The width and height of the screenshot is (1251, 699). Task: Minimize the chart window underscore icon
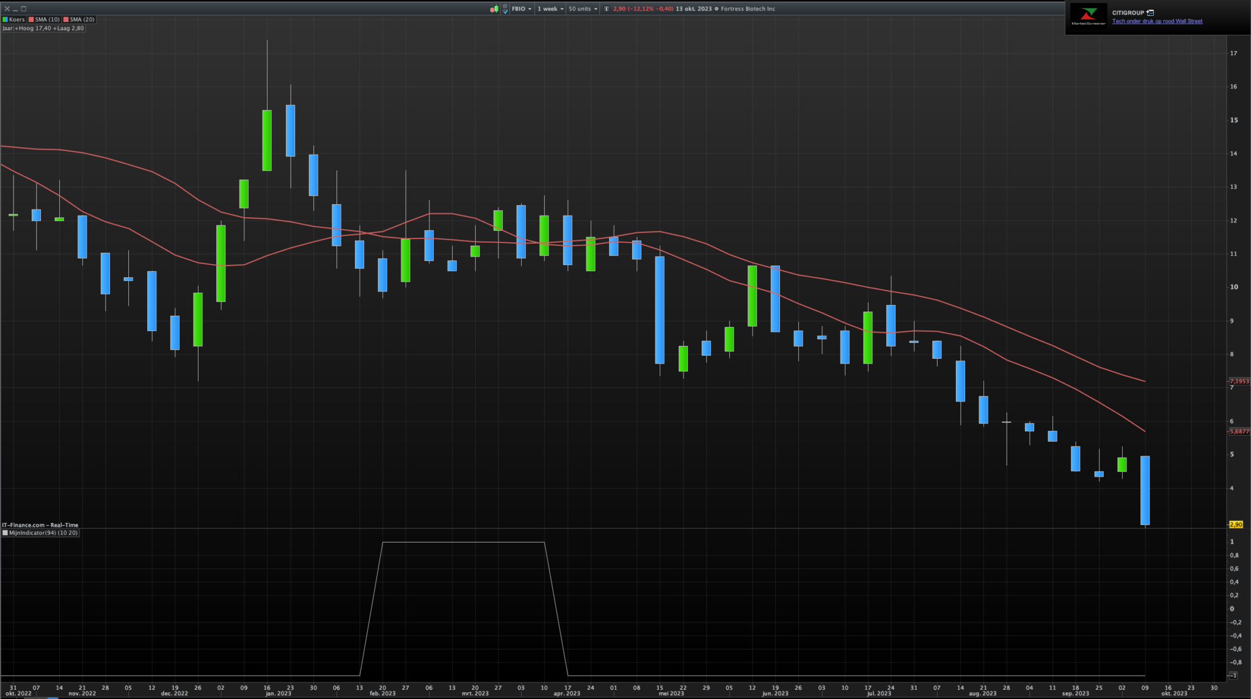(15, 9)
